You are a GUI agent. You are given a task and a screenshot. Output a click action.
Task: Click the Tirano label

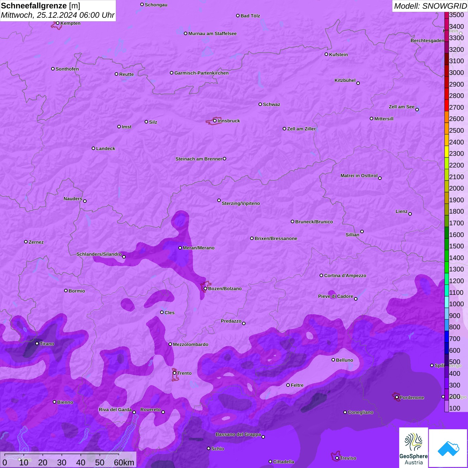[x=47, y=344]
